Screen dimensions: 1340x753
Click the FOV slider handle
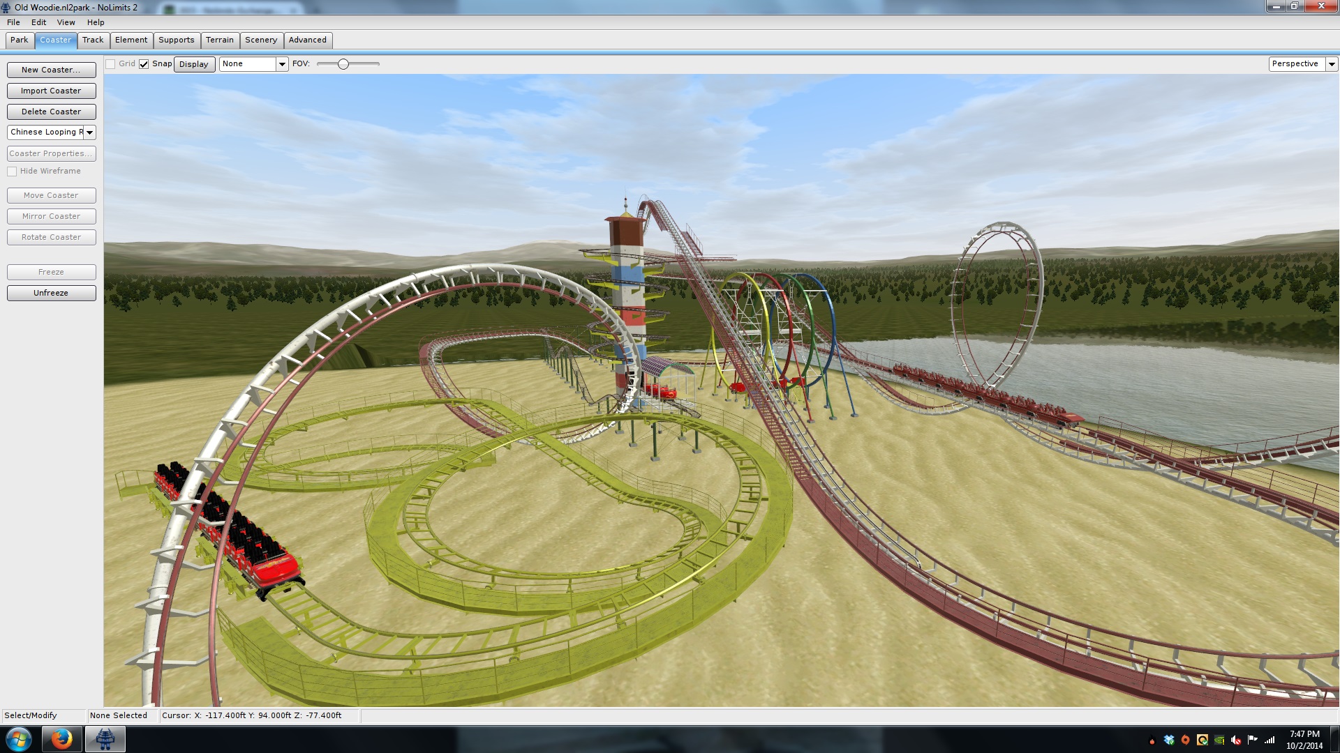tap(343, 64)
